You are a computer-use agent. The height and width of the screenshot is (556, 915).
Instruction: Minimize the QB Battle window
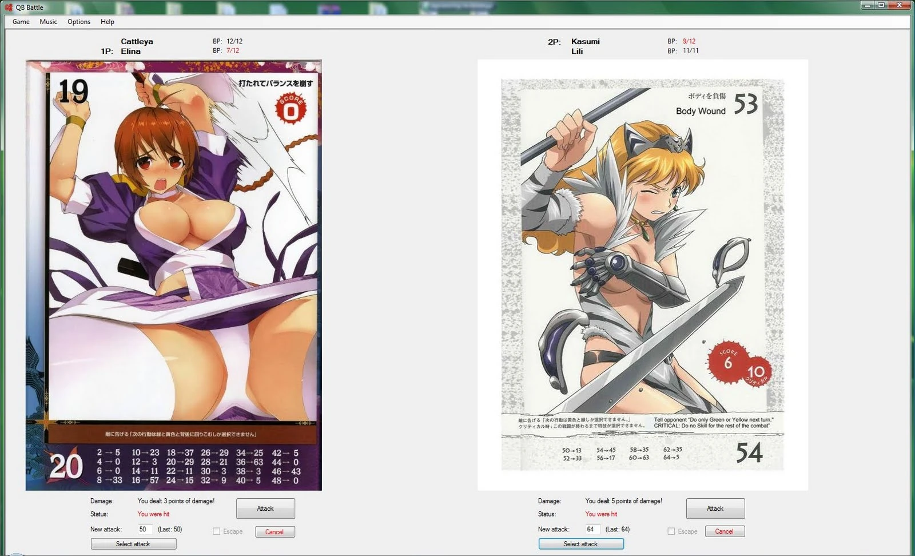click(868, 5)
